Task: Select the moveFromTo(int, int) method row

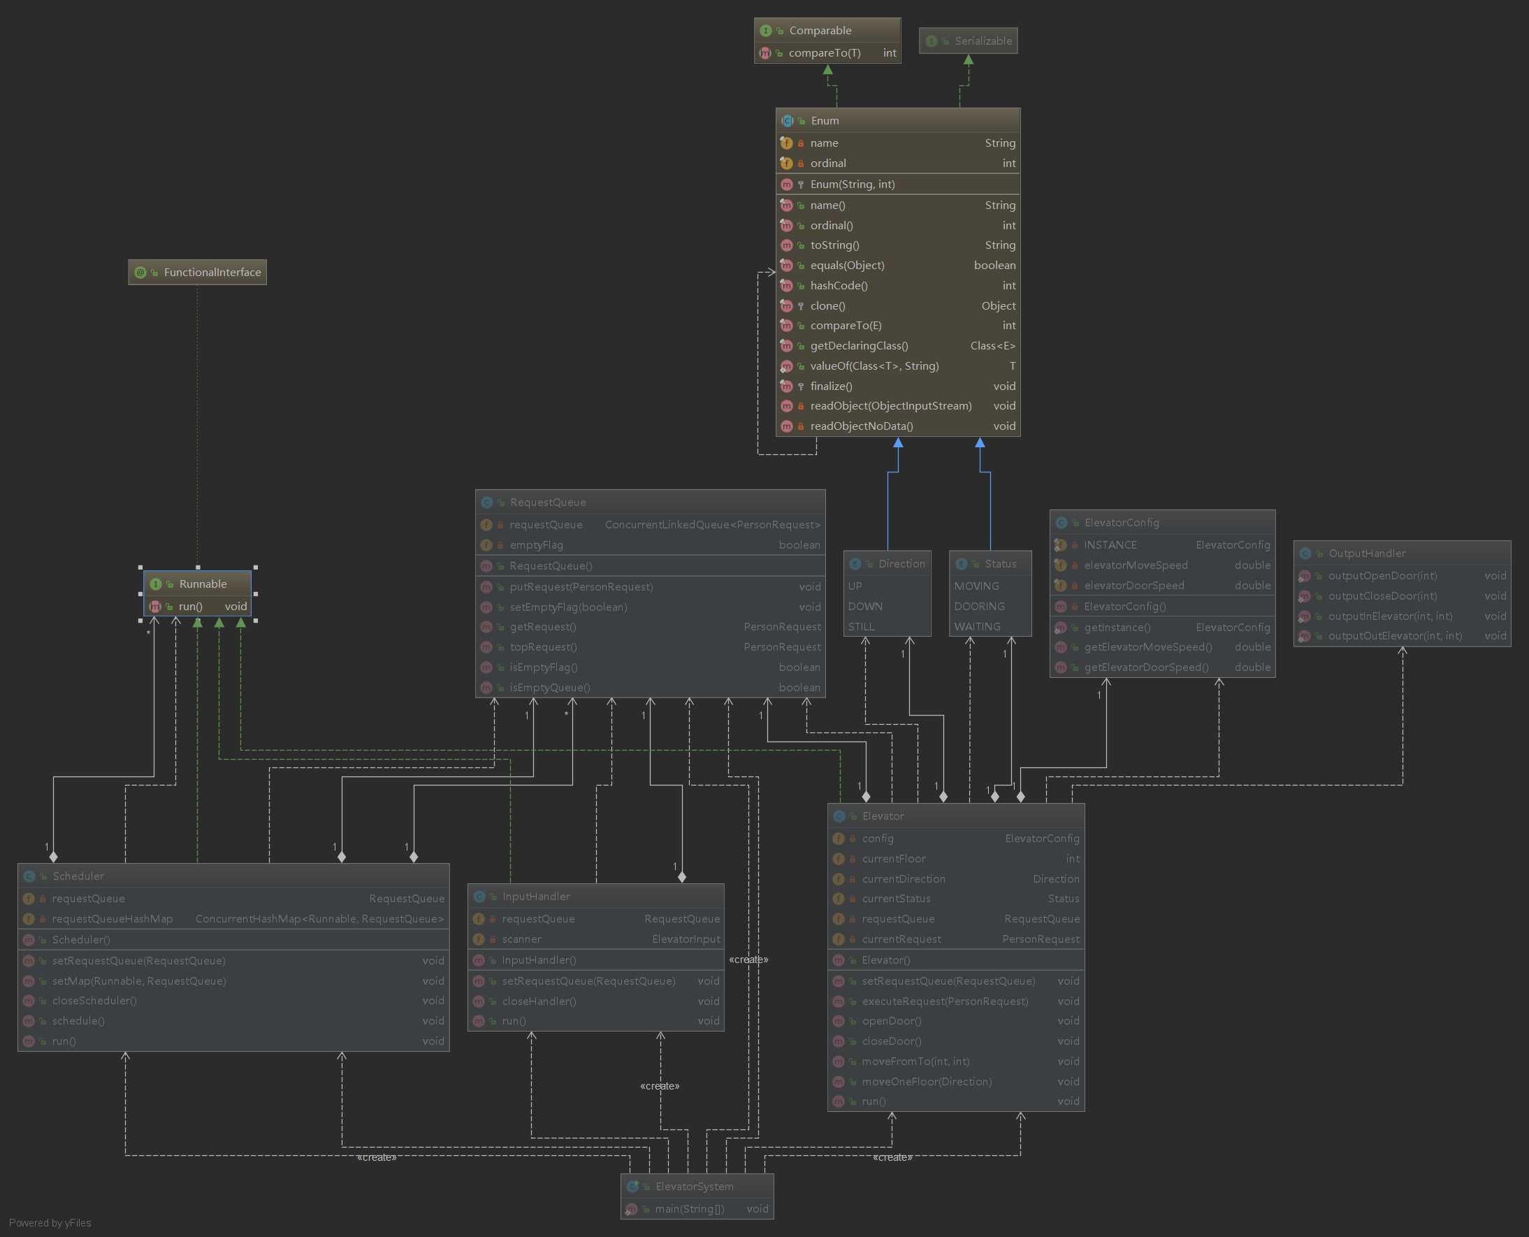Action: click(x=956, y=1062)
